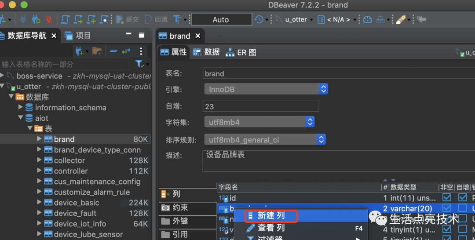Click the boxes tools icon in toolbar

tap(380, 19)
